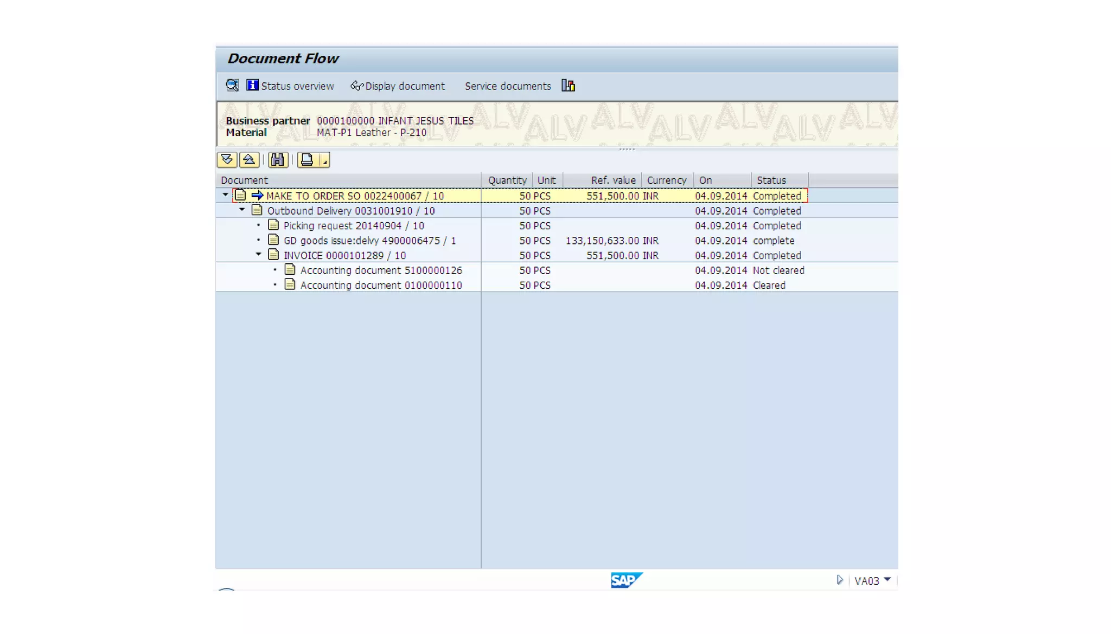Image resolution: width=1111 pixels, height=634 pixels.
Task: Click the Ref. value column header
Action: coord(613,180)
